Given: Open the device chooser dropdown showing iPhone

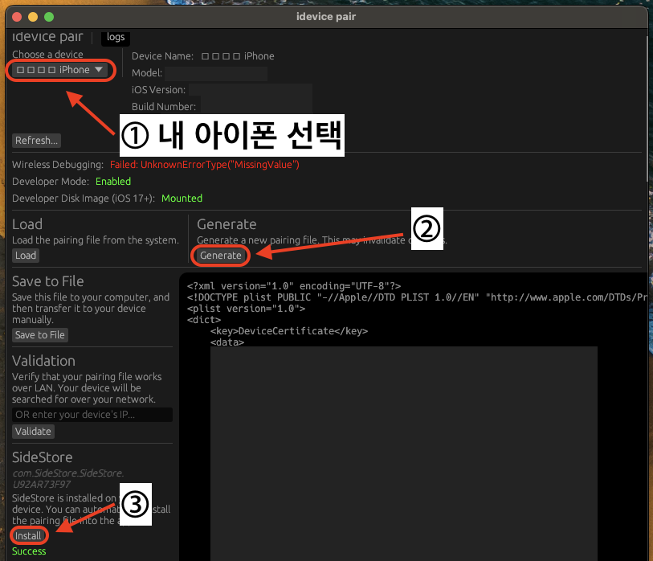Looking at the screenshot, I should tap(60, 70).
